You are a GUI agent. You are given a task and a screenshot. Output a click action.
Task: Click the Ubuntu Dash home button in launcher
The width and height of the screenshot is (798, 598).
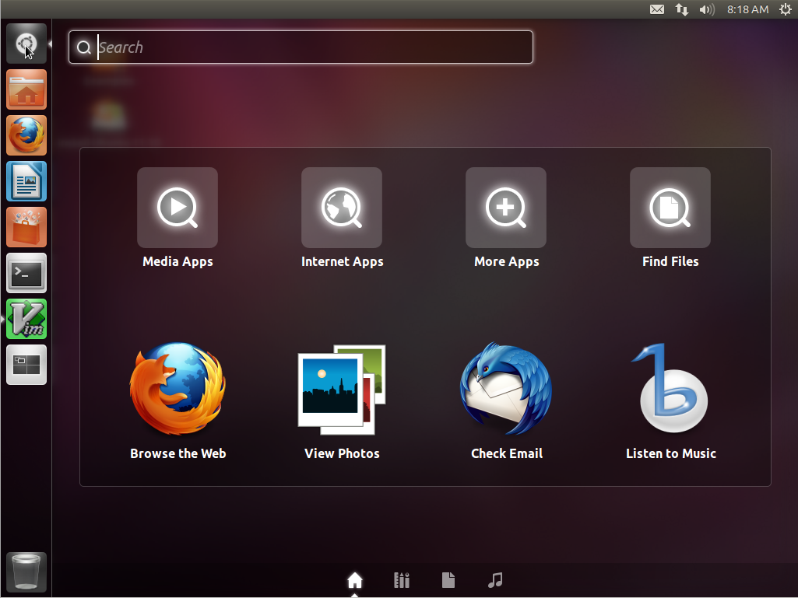(x=26, y=44)
